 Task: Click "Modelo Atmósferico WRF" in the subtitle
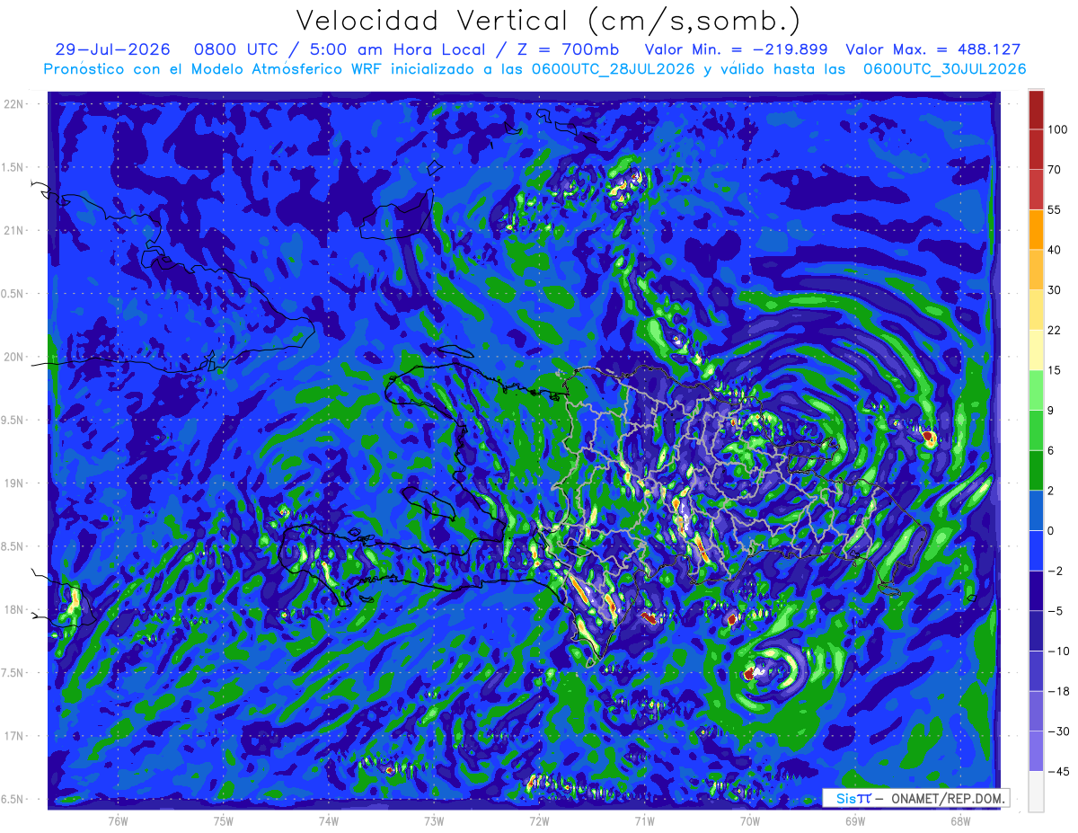click(x=285, y=69)
